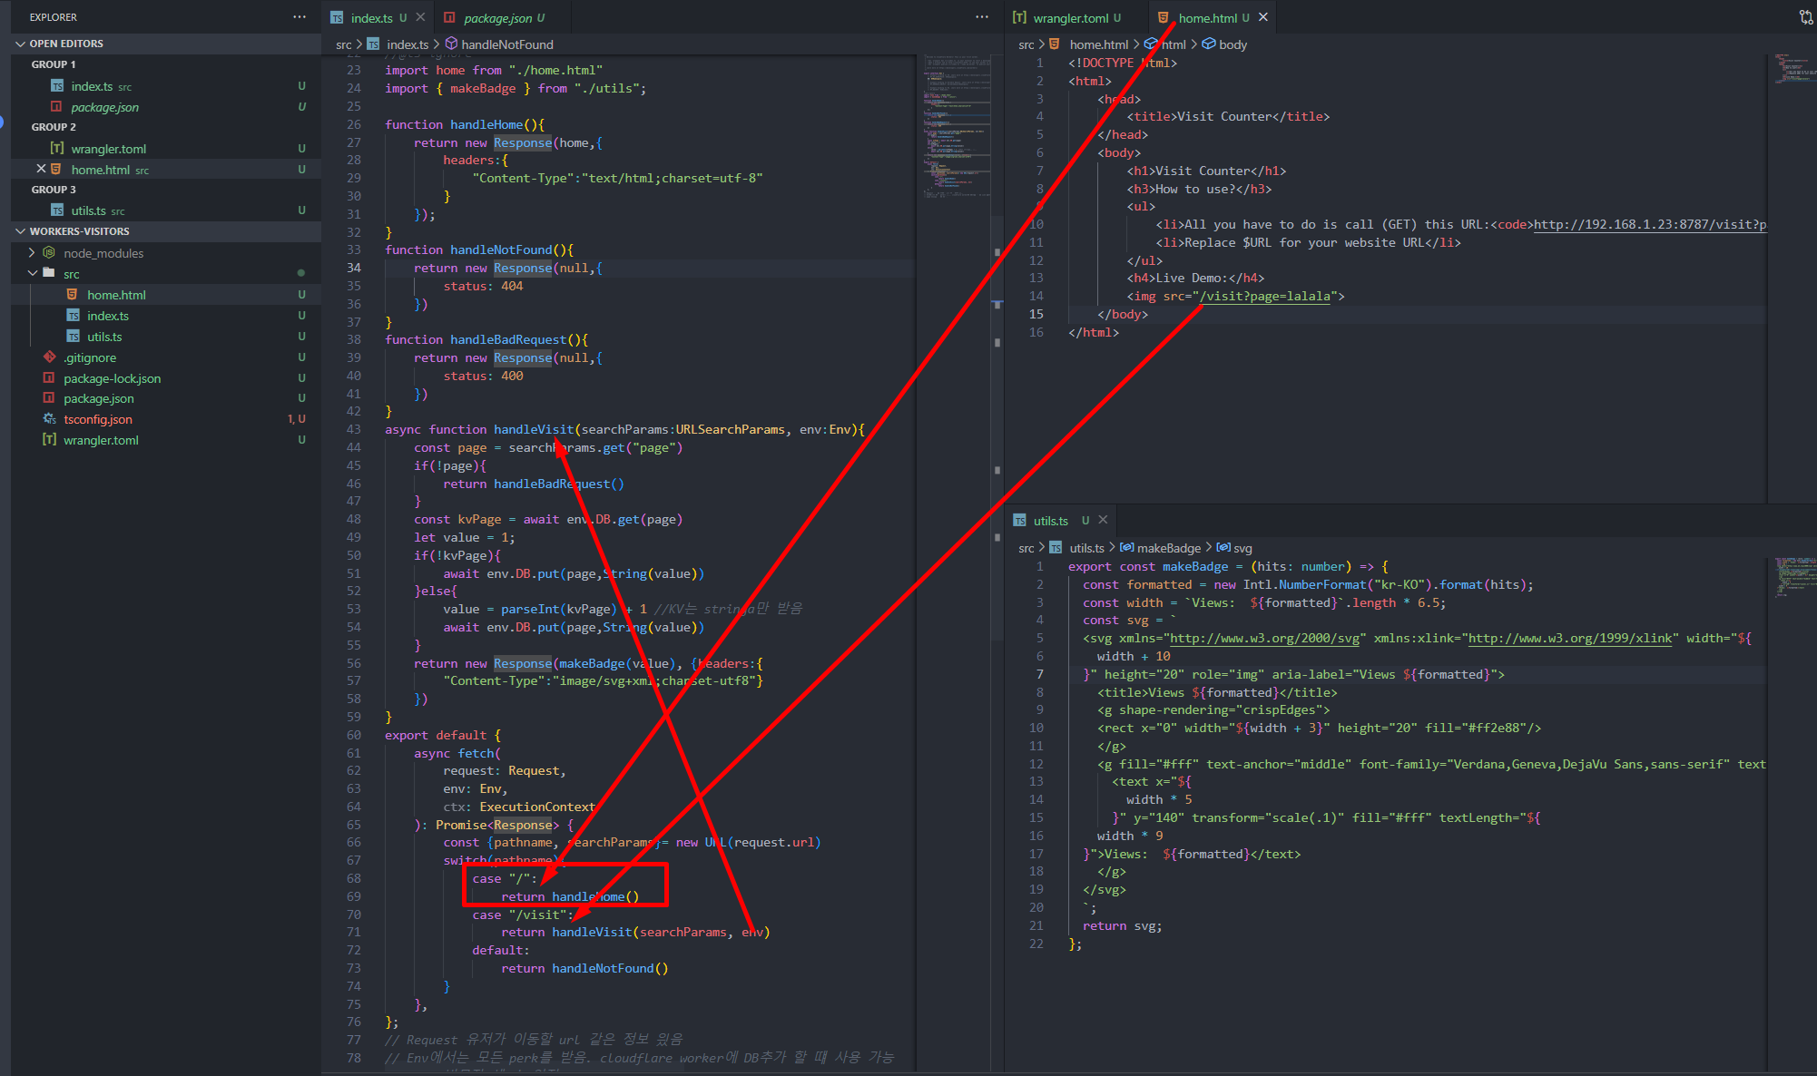Close the home.html editor tab
The image size is (1817, 1076).
(x=1262, y=17)
